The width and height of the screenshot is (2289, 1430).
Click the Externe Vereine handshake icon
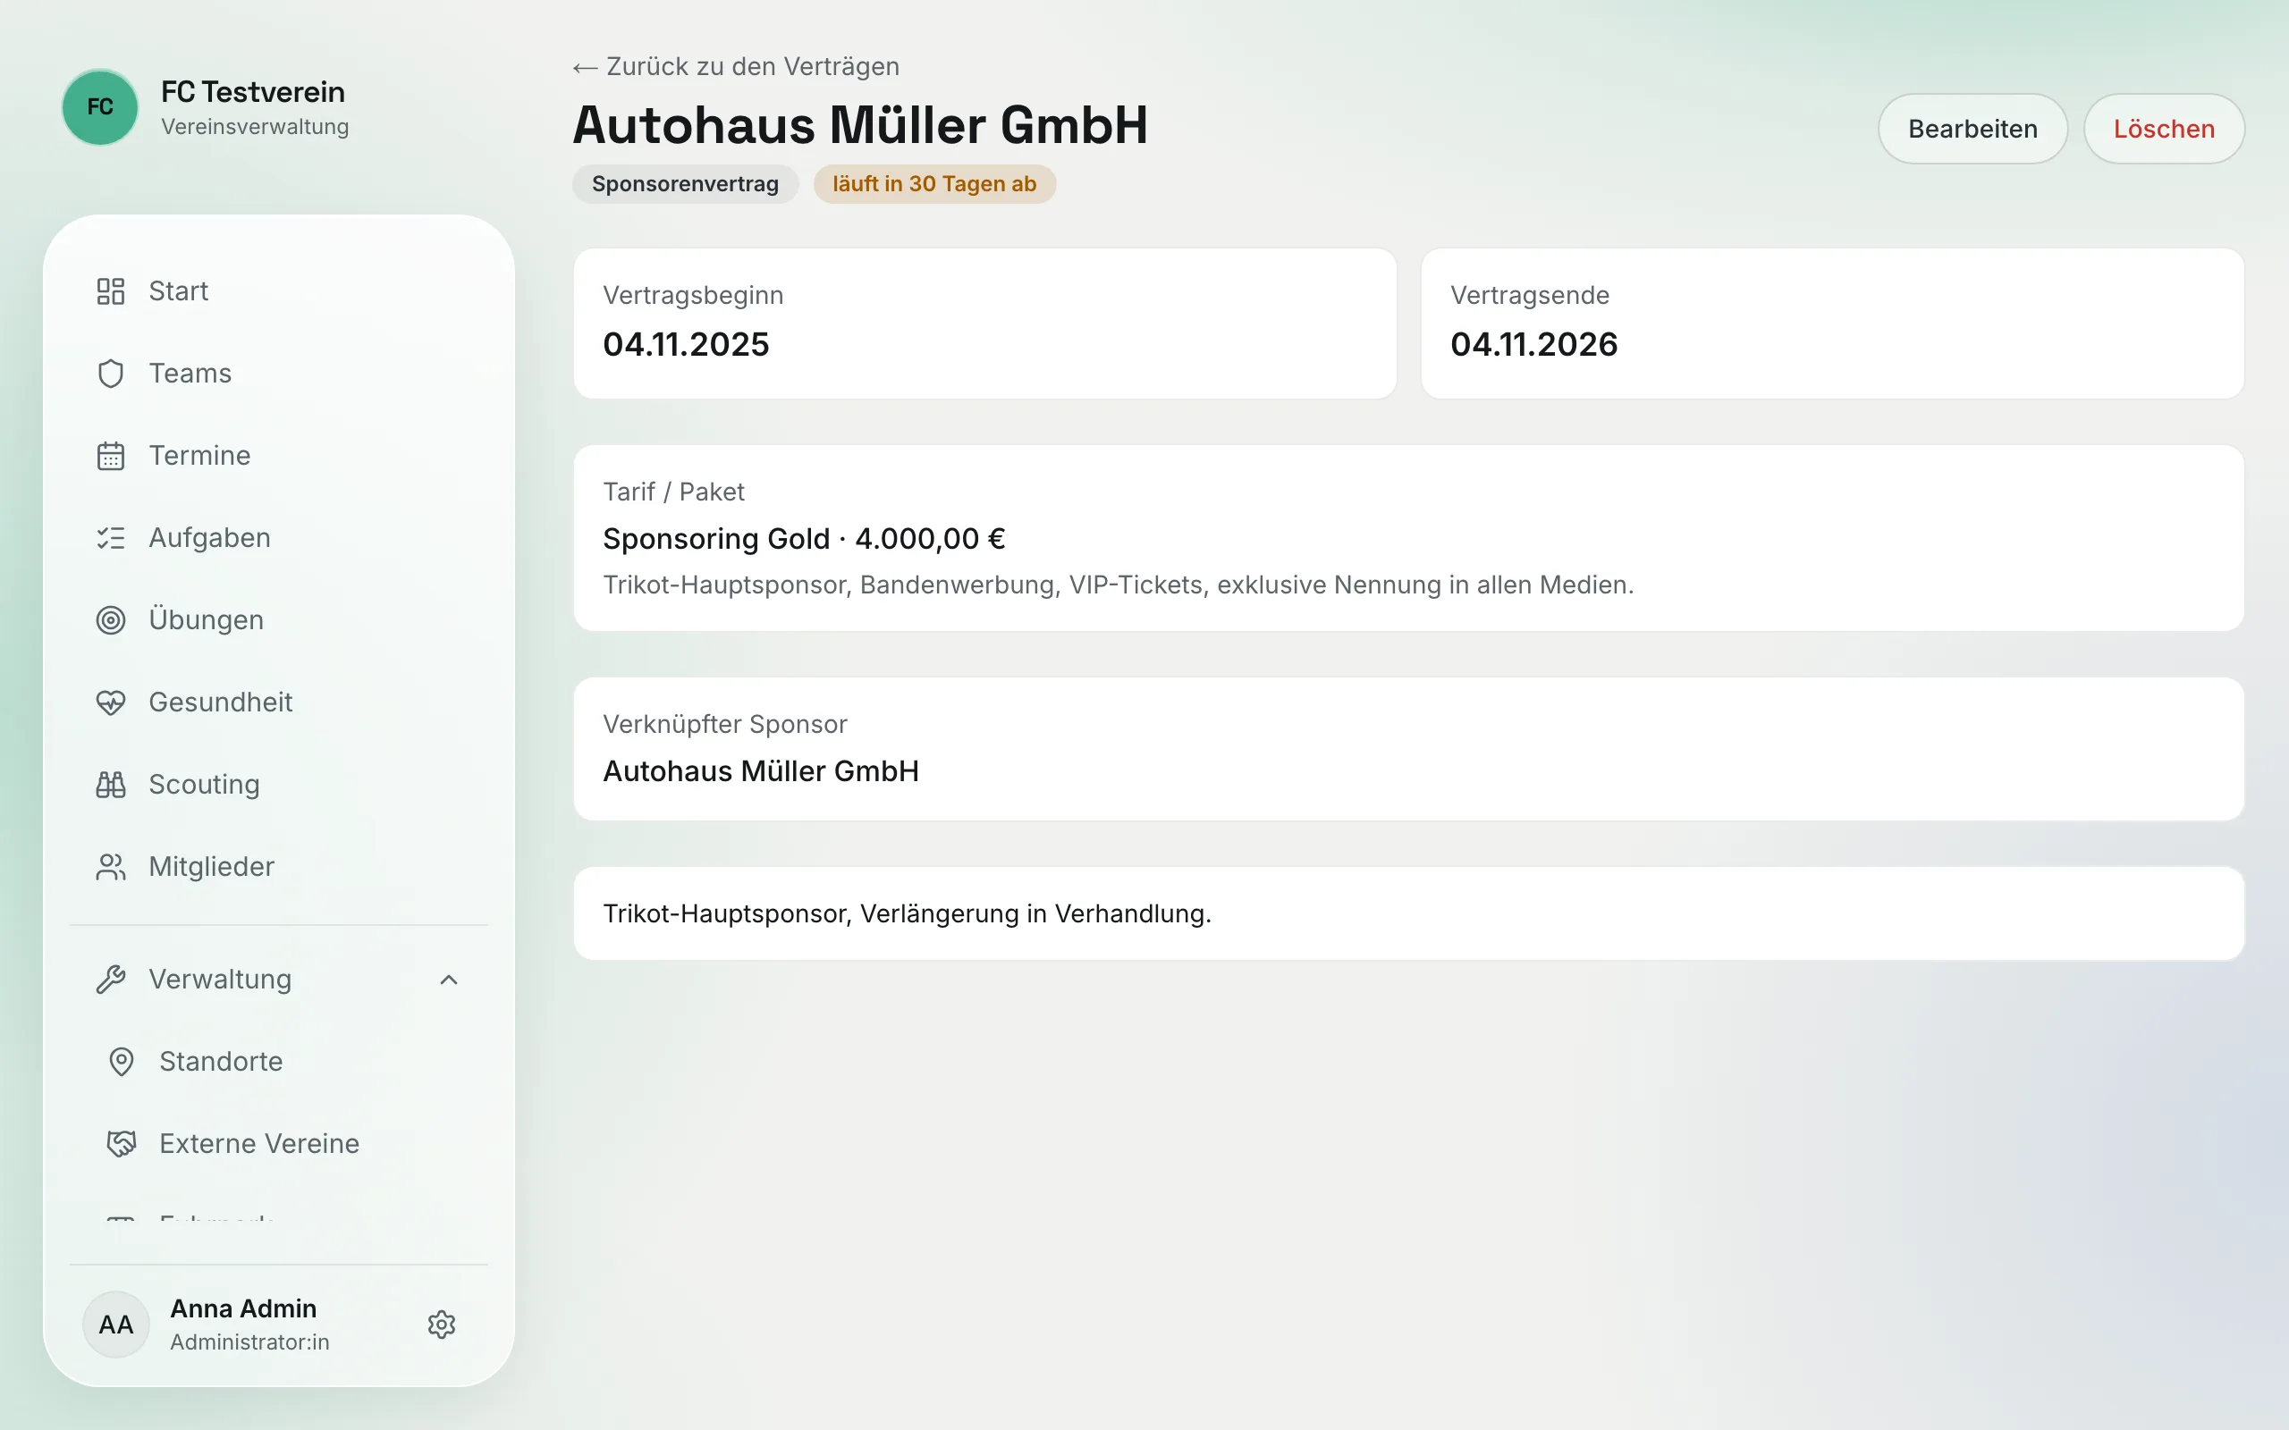click(121, 1144)
